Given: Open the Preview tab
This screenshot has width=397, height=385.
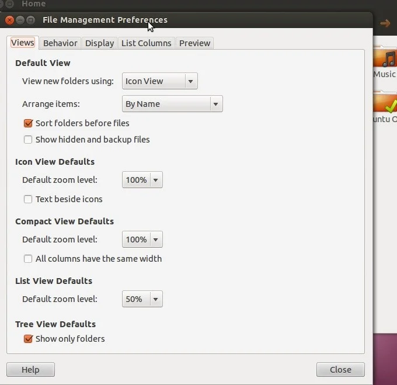Looking at the screenshot, I should (194, 43).
